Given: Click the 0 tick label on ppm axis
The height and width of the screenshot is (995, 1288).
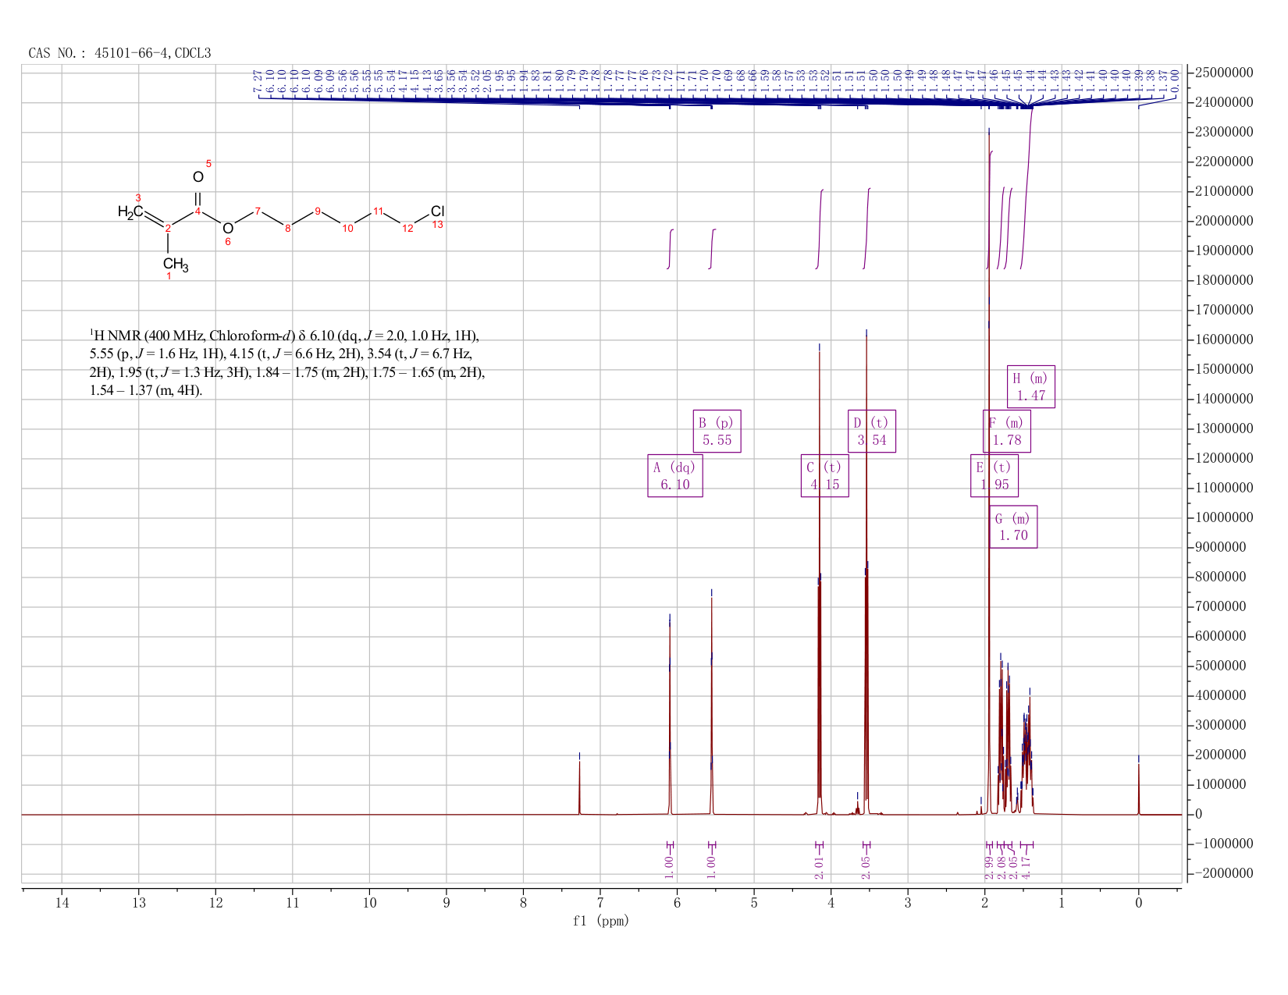Looking at the screenshot, I should coord(1139,904).
